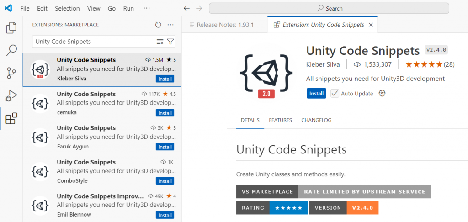Click the Rating five-star badge
This screenshot has width=468, height=222.
coord(271,208)
